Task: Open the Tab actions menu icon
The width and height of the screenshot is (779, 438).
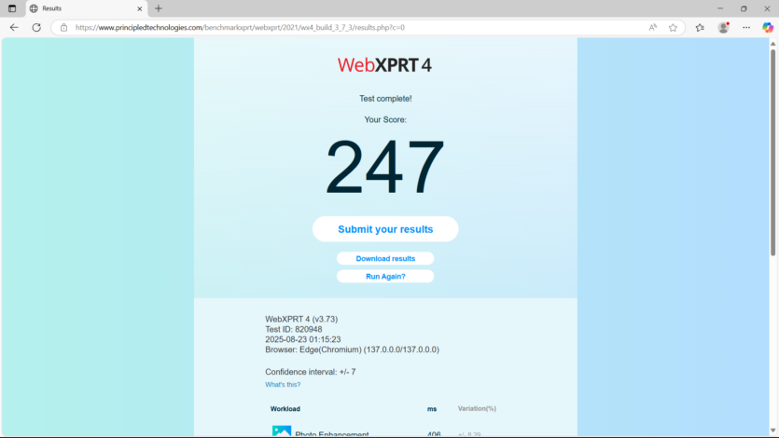Action: (12, 8)
